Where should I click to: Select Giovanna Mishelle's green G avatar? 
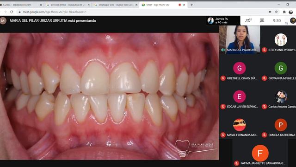281,68
